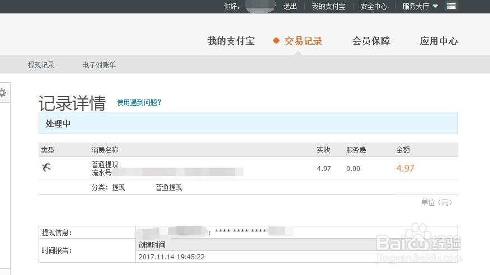Screen dimensions: 490x275
Task: Click the 使用遇到问题? help link
Action: click(x=139, y=102)
